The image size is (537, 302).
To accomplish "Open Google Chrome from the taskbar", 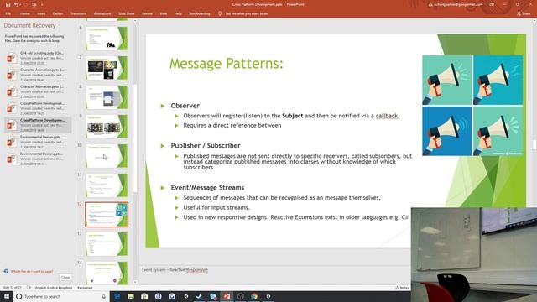I will pyautogui.click(x=254, y=296).
